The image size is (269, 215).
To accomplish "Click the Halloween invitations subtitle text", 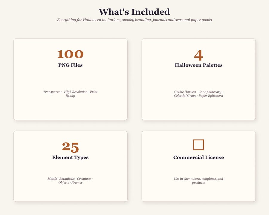I will tap(134, 20).
